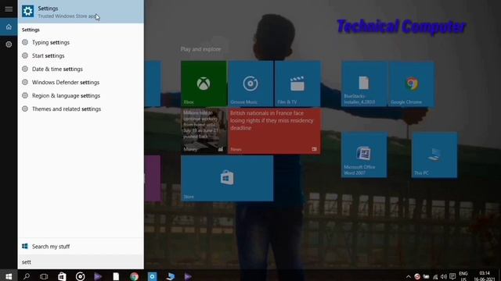
Task: Open Typing settings result
Action: [81, 42]
